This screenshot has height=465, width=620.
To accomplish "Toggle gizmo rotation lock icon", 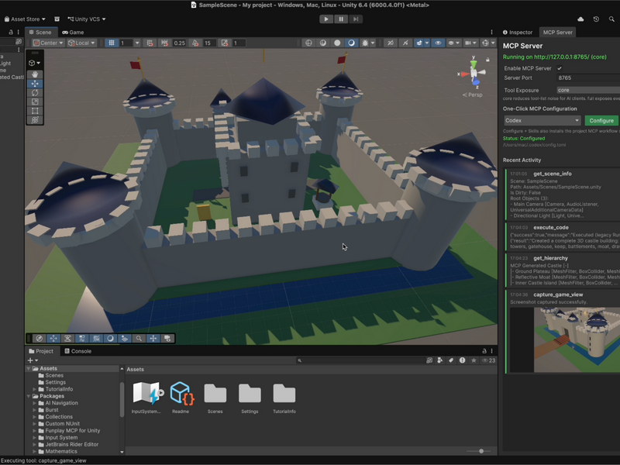I will pyautogui.click(x=487, y=60).
